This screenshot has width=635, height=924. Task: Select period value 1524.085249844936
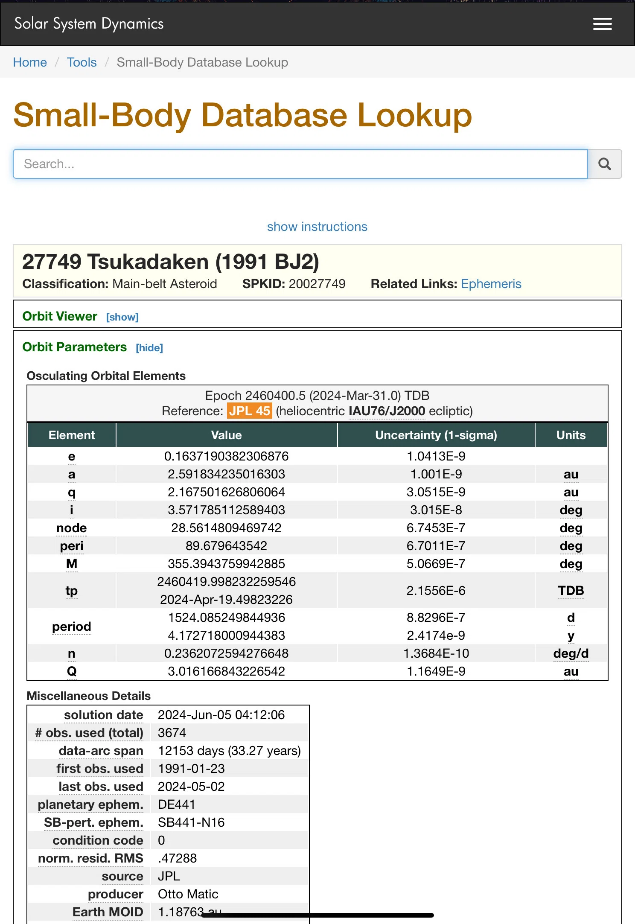[x=226, y=618]
